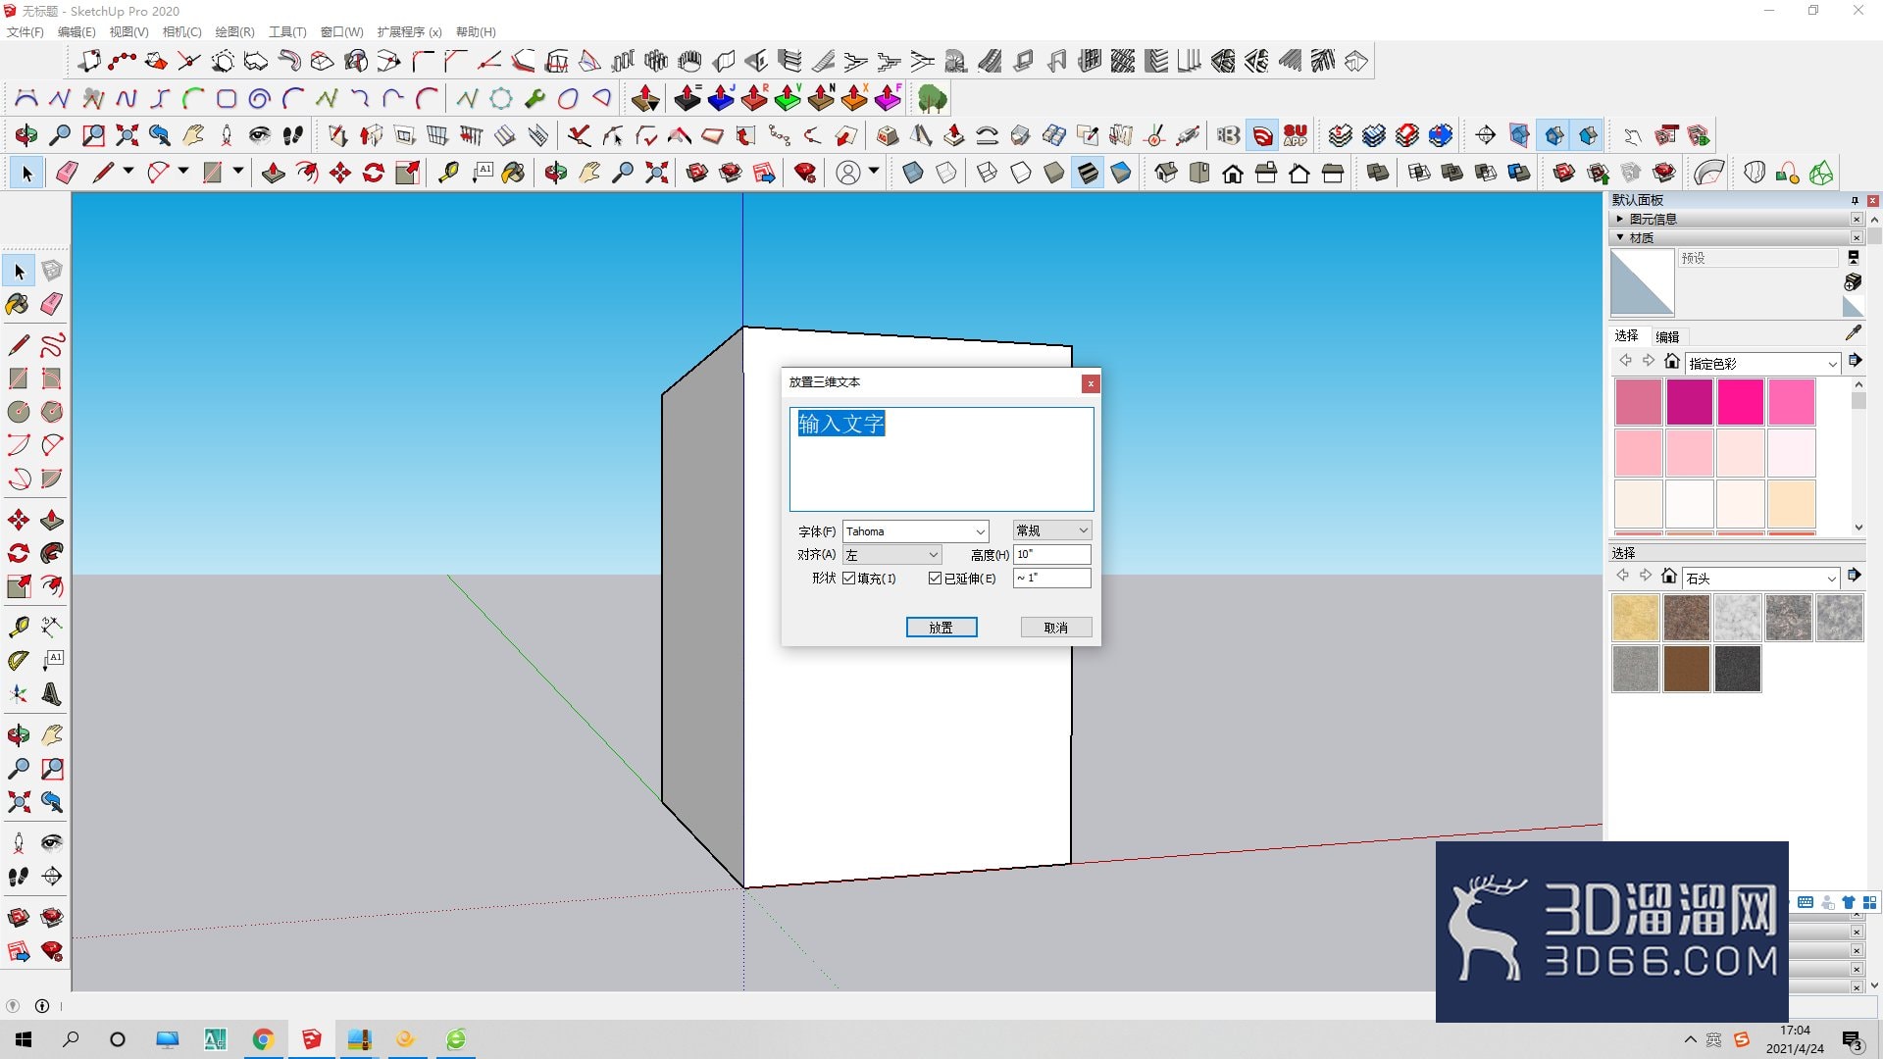Activate the Orbit tool in left toolbar
Screen dimensions: 1883x1059
click(18, 734)
